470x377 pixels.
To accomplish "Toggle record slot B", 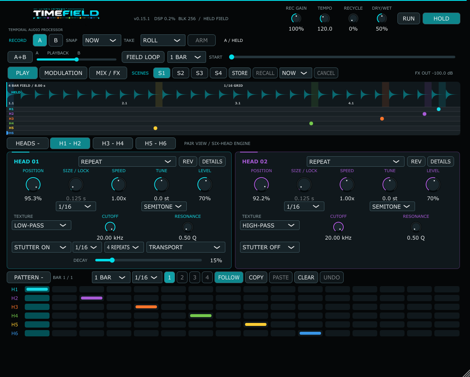I will (56, 40).
